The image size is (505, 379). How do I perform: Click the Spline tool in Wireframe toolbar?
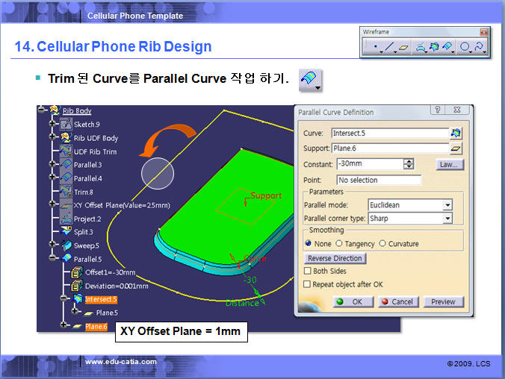pos(479,47)
